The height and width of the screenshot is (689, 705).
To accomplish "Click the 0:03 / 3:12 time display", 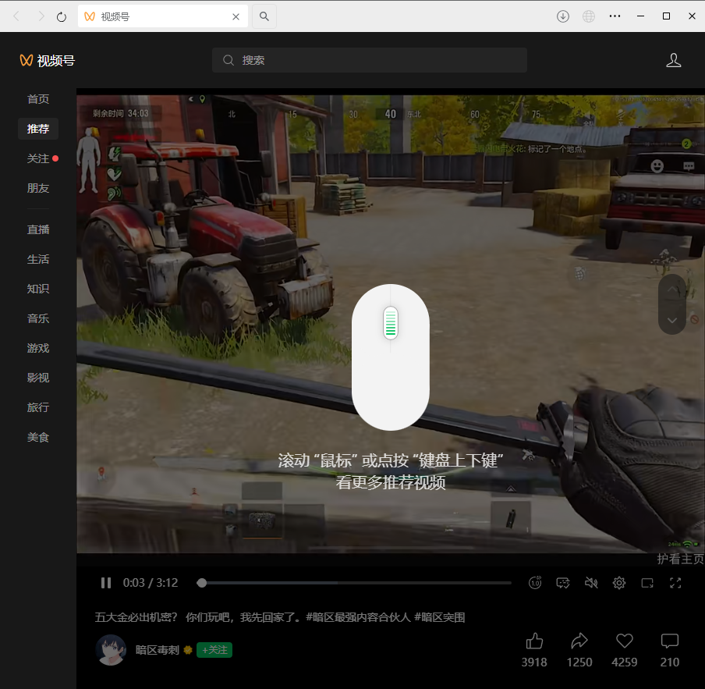I will (x=151, y=583).
